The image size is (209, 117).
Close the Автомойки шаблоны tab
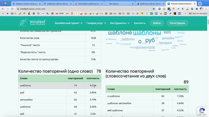point(102,4)
